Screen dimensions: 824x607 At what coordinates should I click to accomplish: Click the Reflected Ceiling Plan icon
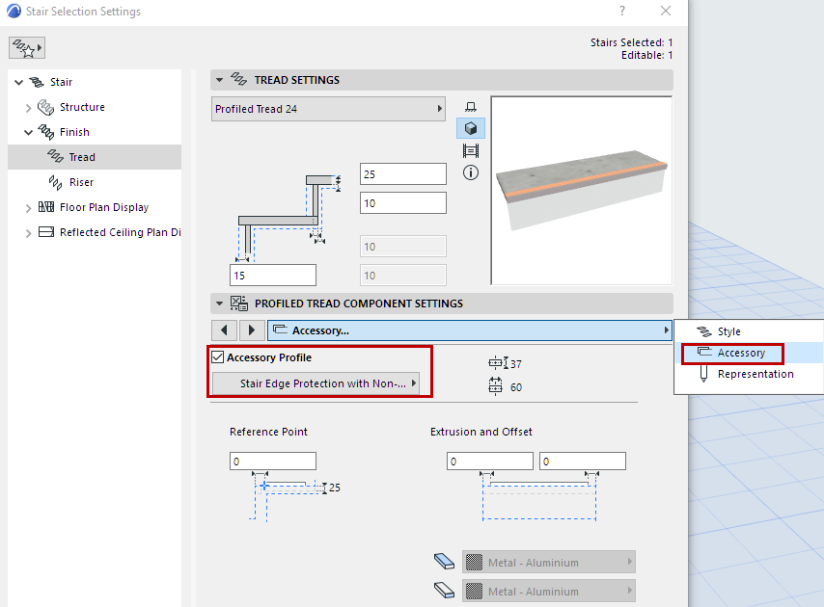46,232
